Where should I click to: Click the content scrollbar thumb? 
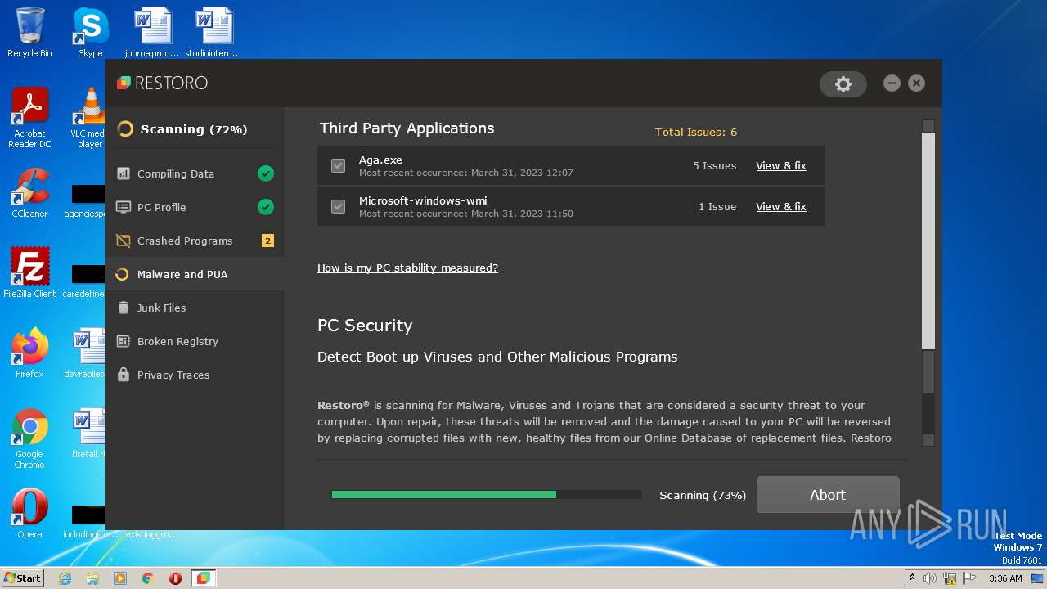pos(928,241)
